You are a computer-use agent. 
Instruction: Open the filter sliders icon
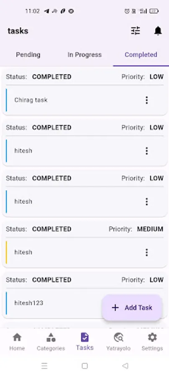tap(136, 30)
